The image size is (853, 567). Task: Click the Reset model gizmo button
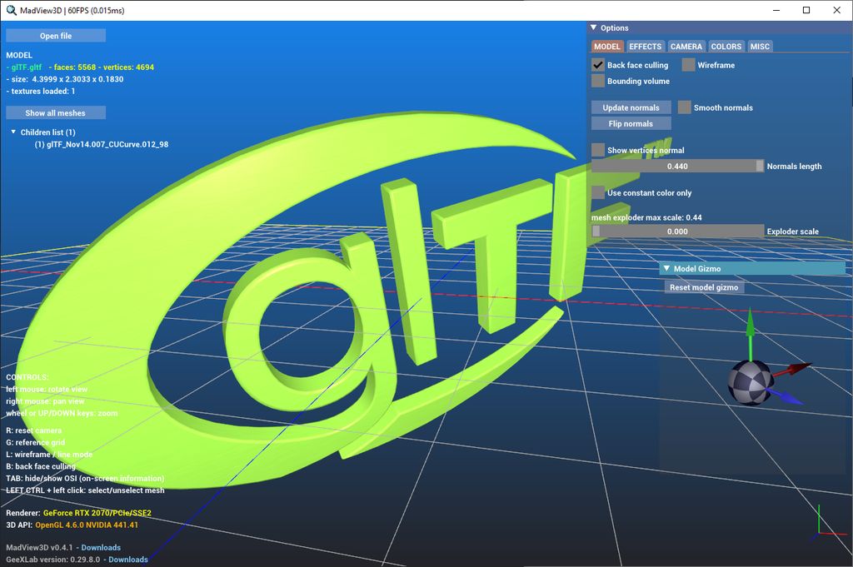click(x=704, y=287)
